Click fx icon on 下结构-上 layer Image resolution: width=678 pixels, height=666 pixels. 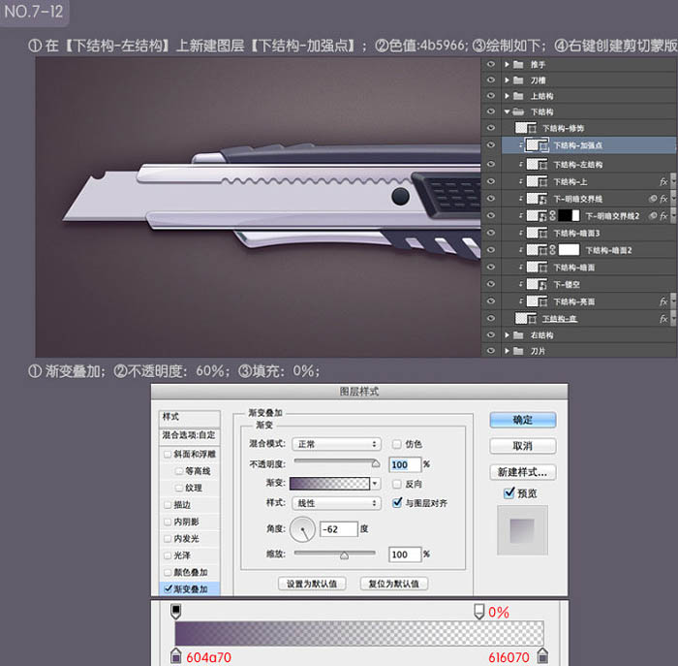[x=663, y=181]
